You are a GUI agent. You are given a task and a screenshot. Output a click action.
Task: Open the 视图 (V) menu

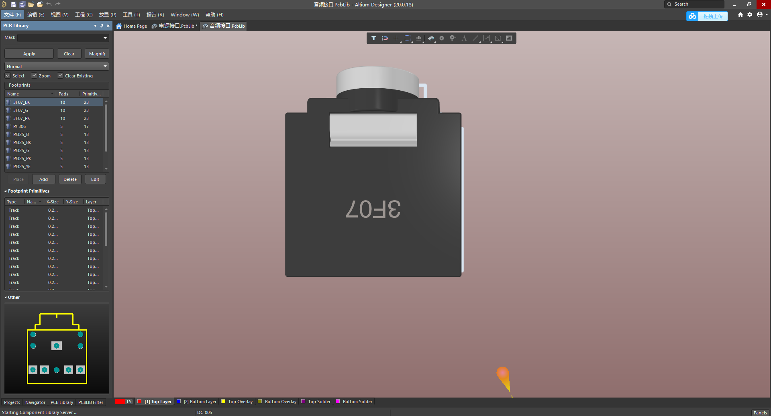[59, 15]
